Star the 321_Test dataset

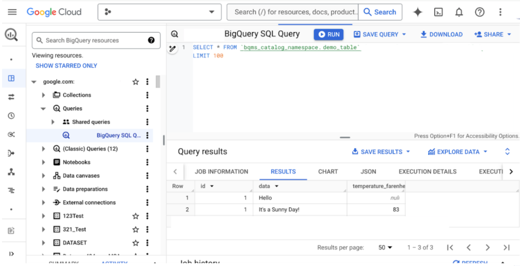click(x=136, y=229)
